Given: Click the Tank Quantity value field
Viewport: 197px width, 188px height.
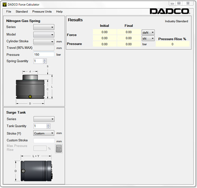Looking at the screenshot, I should [40, 126].
